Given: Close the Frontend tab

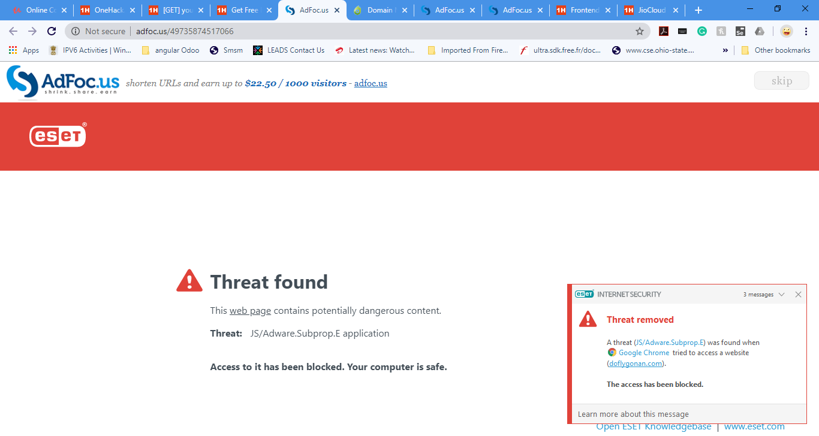Looking at the screenshot, I should tap(609, 10).
